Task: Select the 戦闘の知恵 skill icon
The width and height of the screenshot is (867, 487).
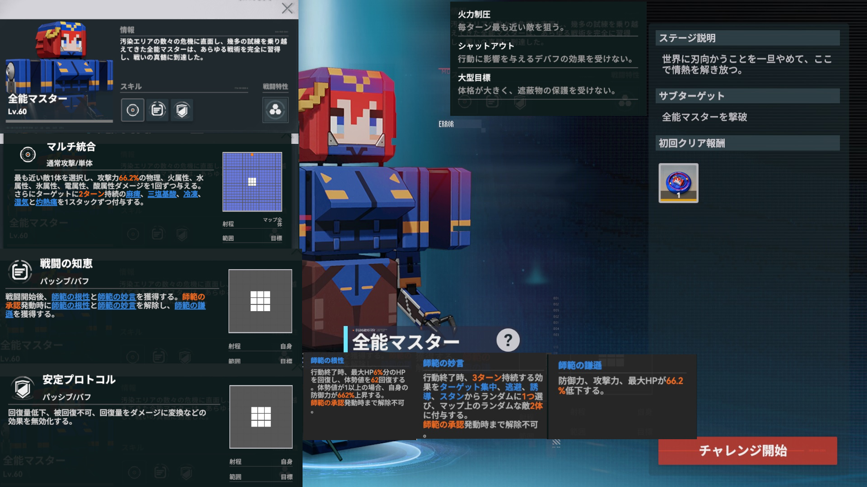Action: [157, 110]
